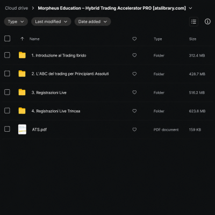This screenshot has height=215, width=215.
Task: Click the '312.4 MB' size value
Action: pos(197,55)
